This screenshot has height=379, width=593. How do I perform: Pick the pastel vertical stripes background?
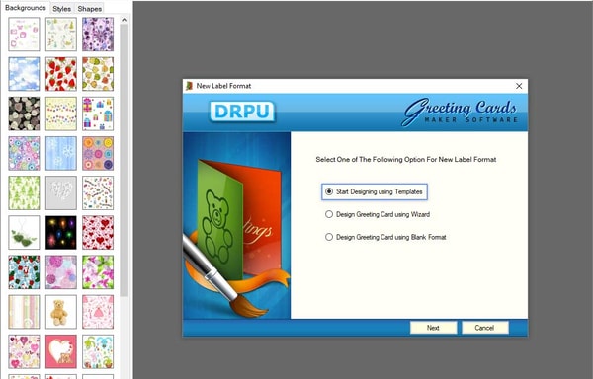[x=24, y=312]
